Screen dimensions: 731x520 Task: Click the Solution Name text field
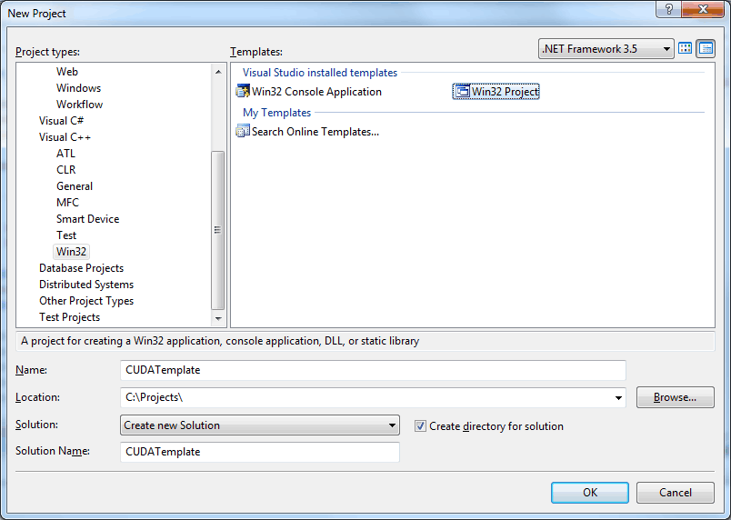tap(260, 452)
